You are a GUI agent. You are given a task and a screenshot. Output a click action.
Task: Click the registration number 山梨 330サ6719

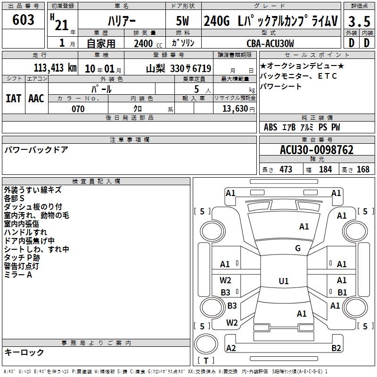179,69
